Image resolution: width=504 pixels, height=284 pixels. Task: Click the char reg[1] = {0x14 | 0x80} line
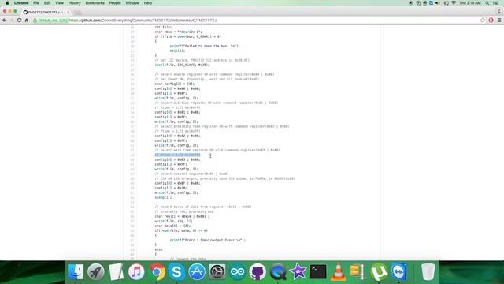point(182,216)
